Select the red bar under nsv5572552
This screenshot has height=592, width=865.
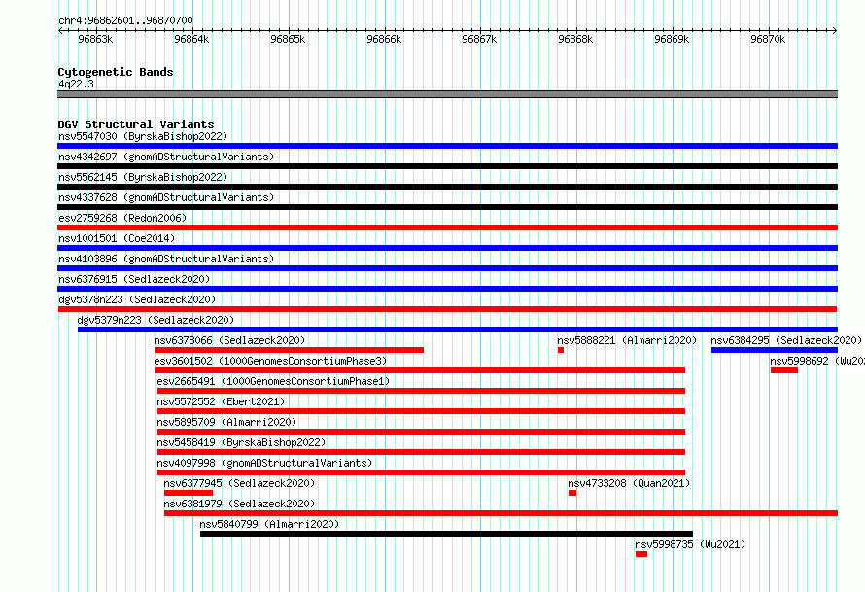pos(421,411)
